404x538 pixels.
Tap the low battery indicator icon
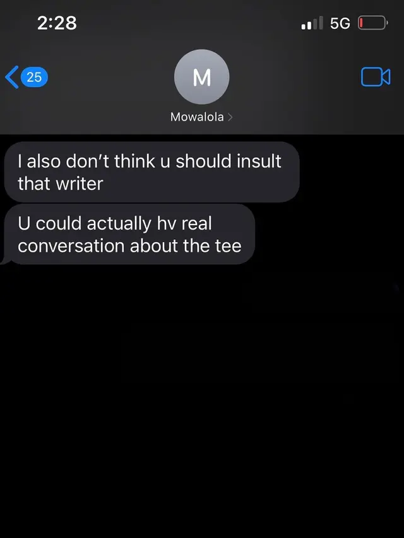pos(373,23)
